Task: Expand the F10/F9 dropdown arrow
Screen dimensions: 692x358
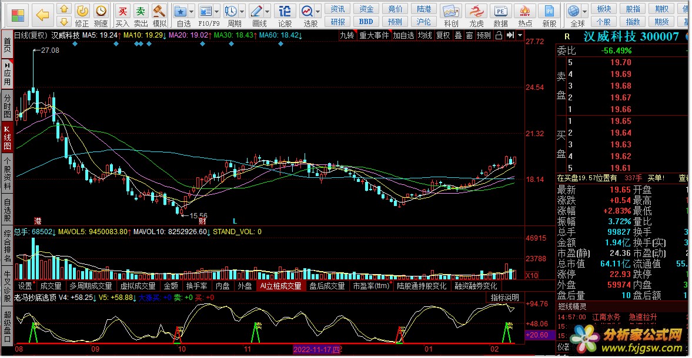Action: (217, 12)
